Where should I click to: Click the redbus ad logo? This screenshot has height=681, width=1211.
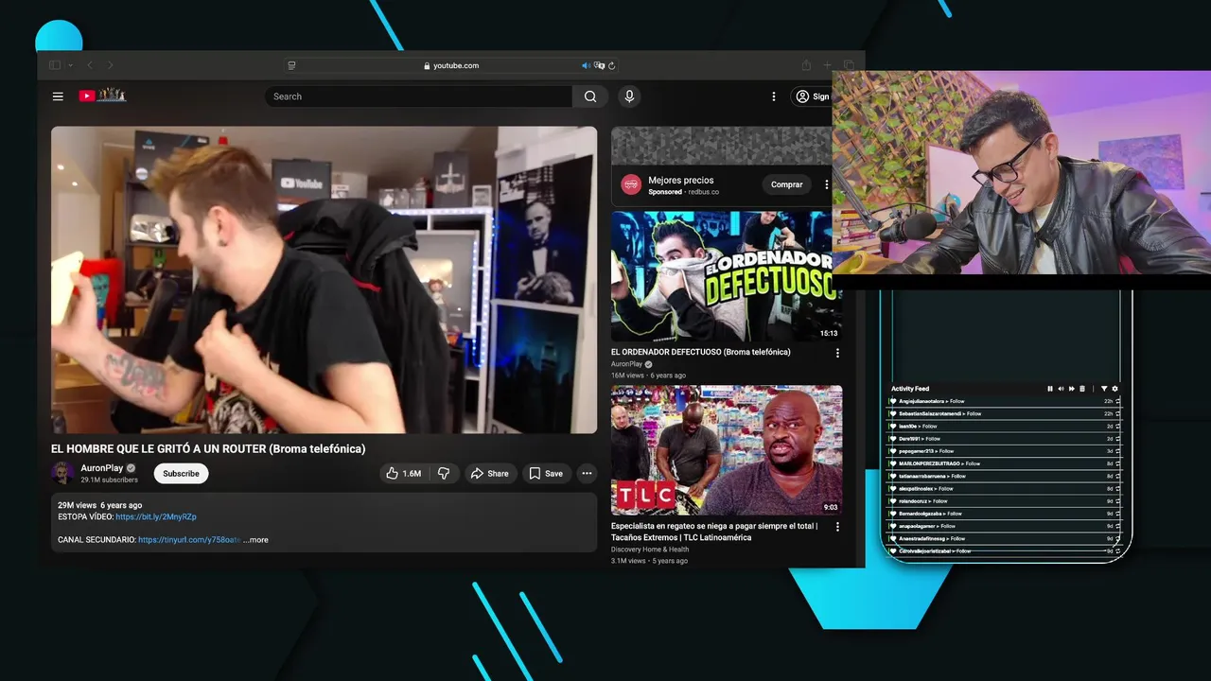[630, 184]
